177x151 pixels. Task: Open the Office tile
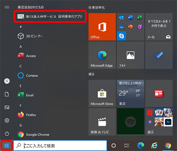coord(102,27)
